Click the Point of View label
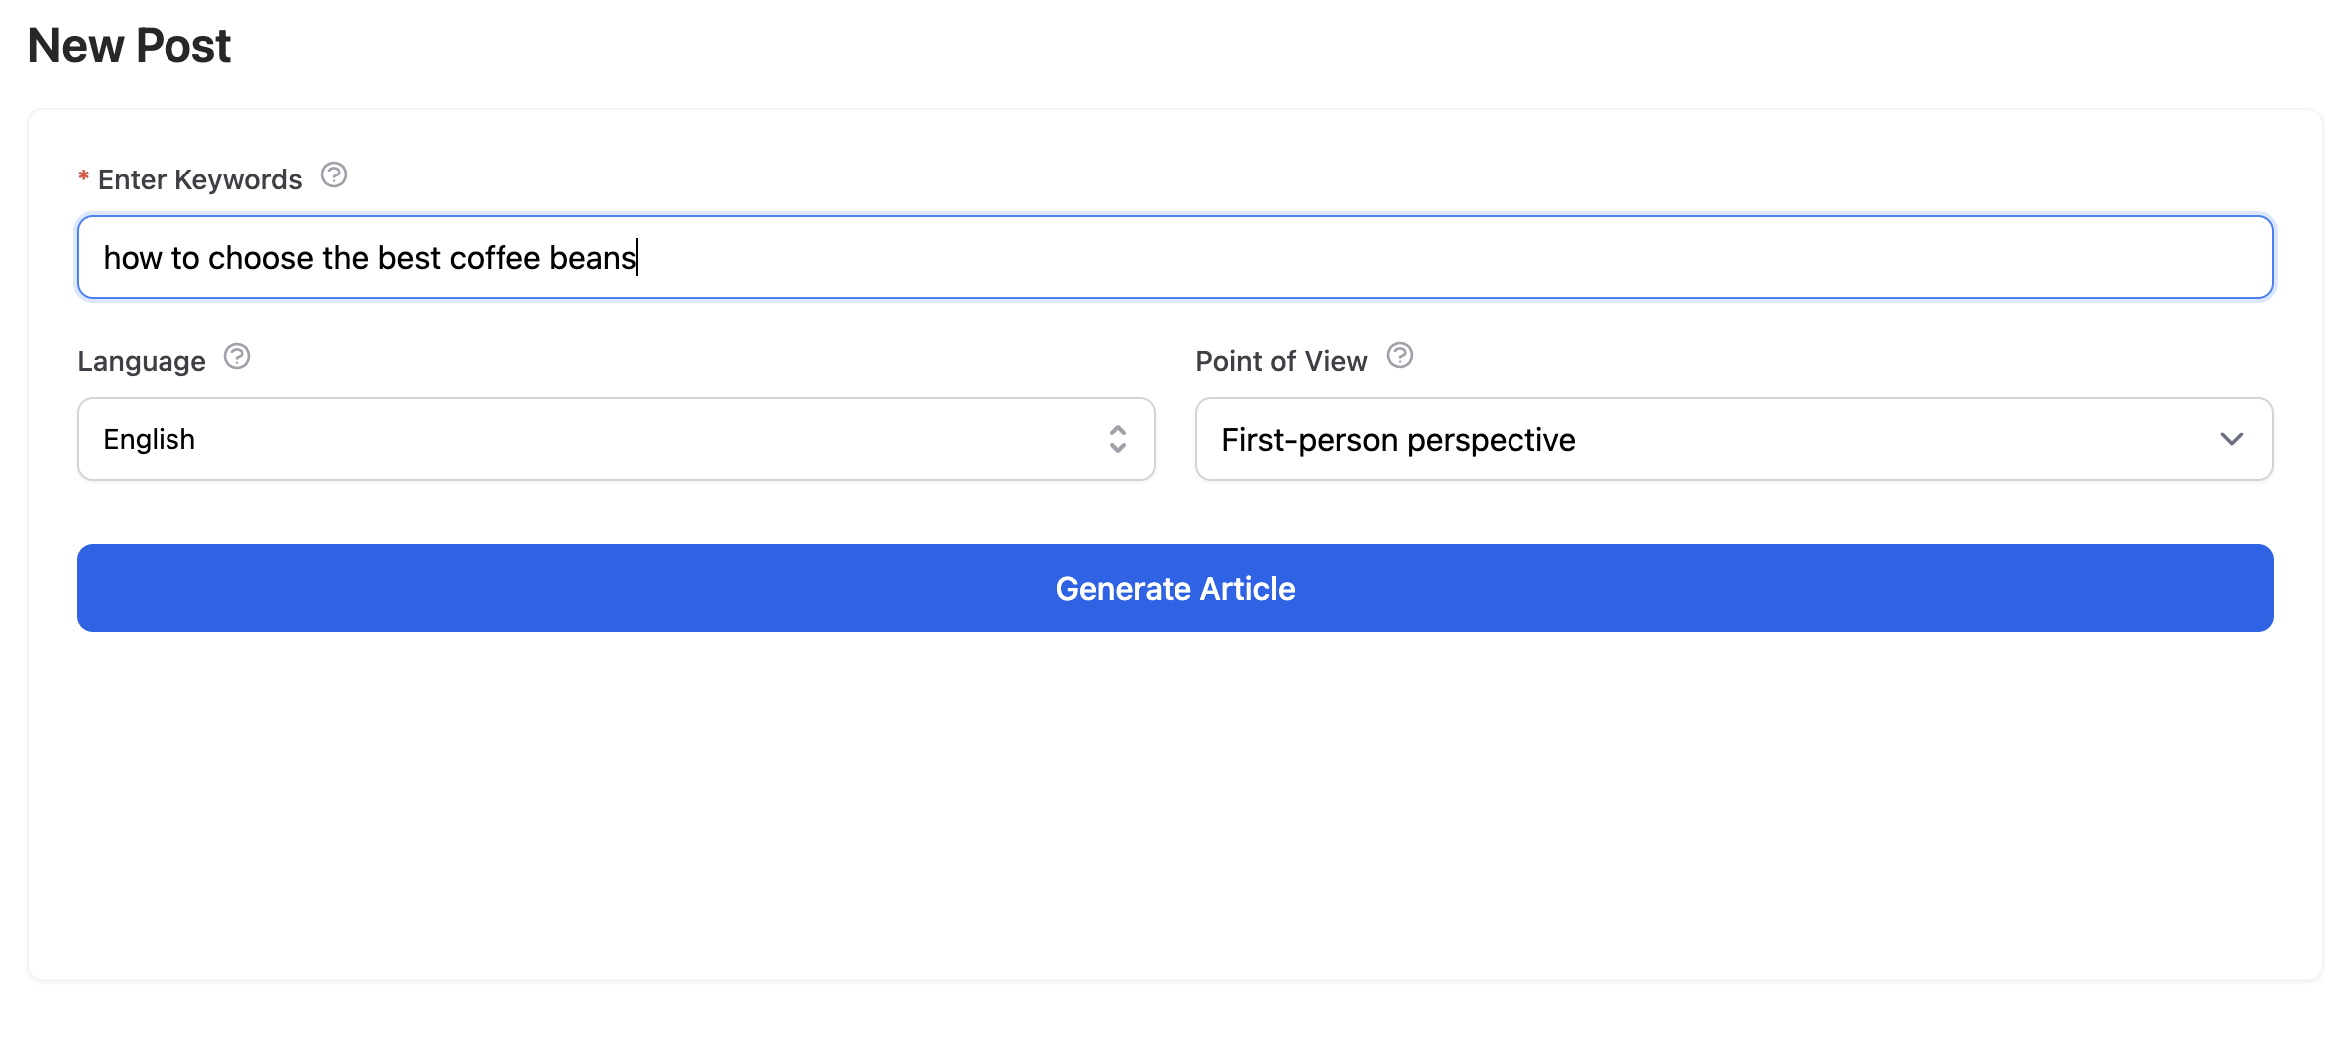This screenshot has width=2351, height=1043. [x=1281, y=361]
